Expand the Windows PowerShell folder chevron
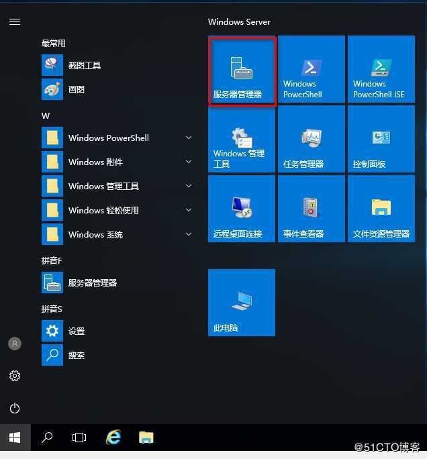 tap(189, 138)
